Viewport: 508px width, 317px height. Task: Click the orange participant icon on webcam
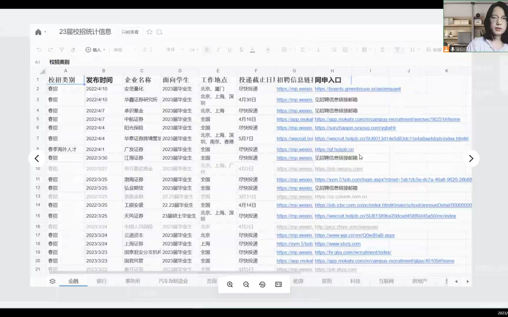pos(446,49)
